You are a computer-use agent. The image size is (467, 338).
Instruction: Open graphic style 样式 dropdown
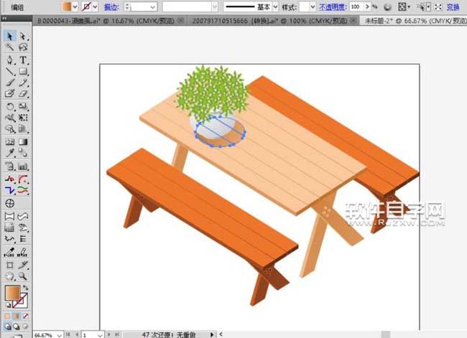(313, 6)
